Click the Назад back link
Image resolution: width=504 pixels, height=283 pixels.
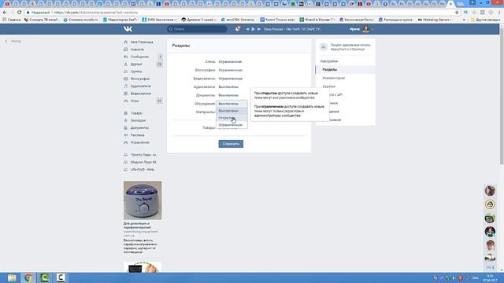pos(13,41)
